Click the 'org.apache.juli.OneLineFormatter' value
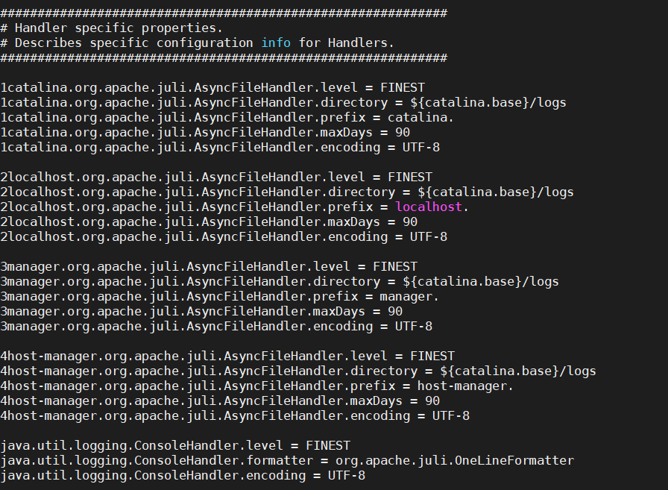The height and width of the screenshot is (490, 668). coord(455,461)
